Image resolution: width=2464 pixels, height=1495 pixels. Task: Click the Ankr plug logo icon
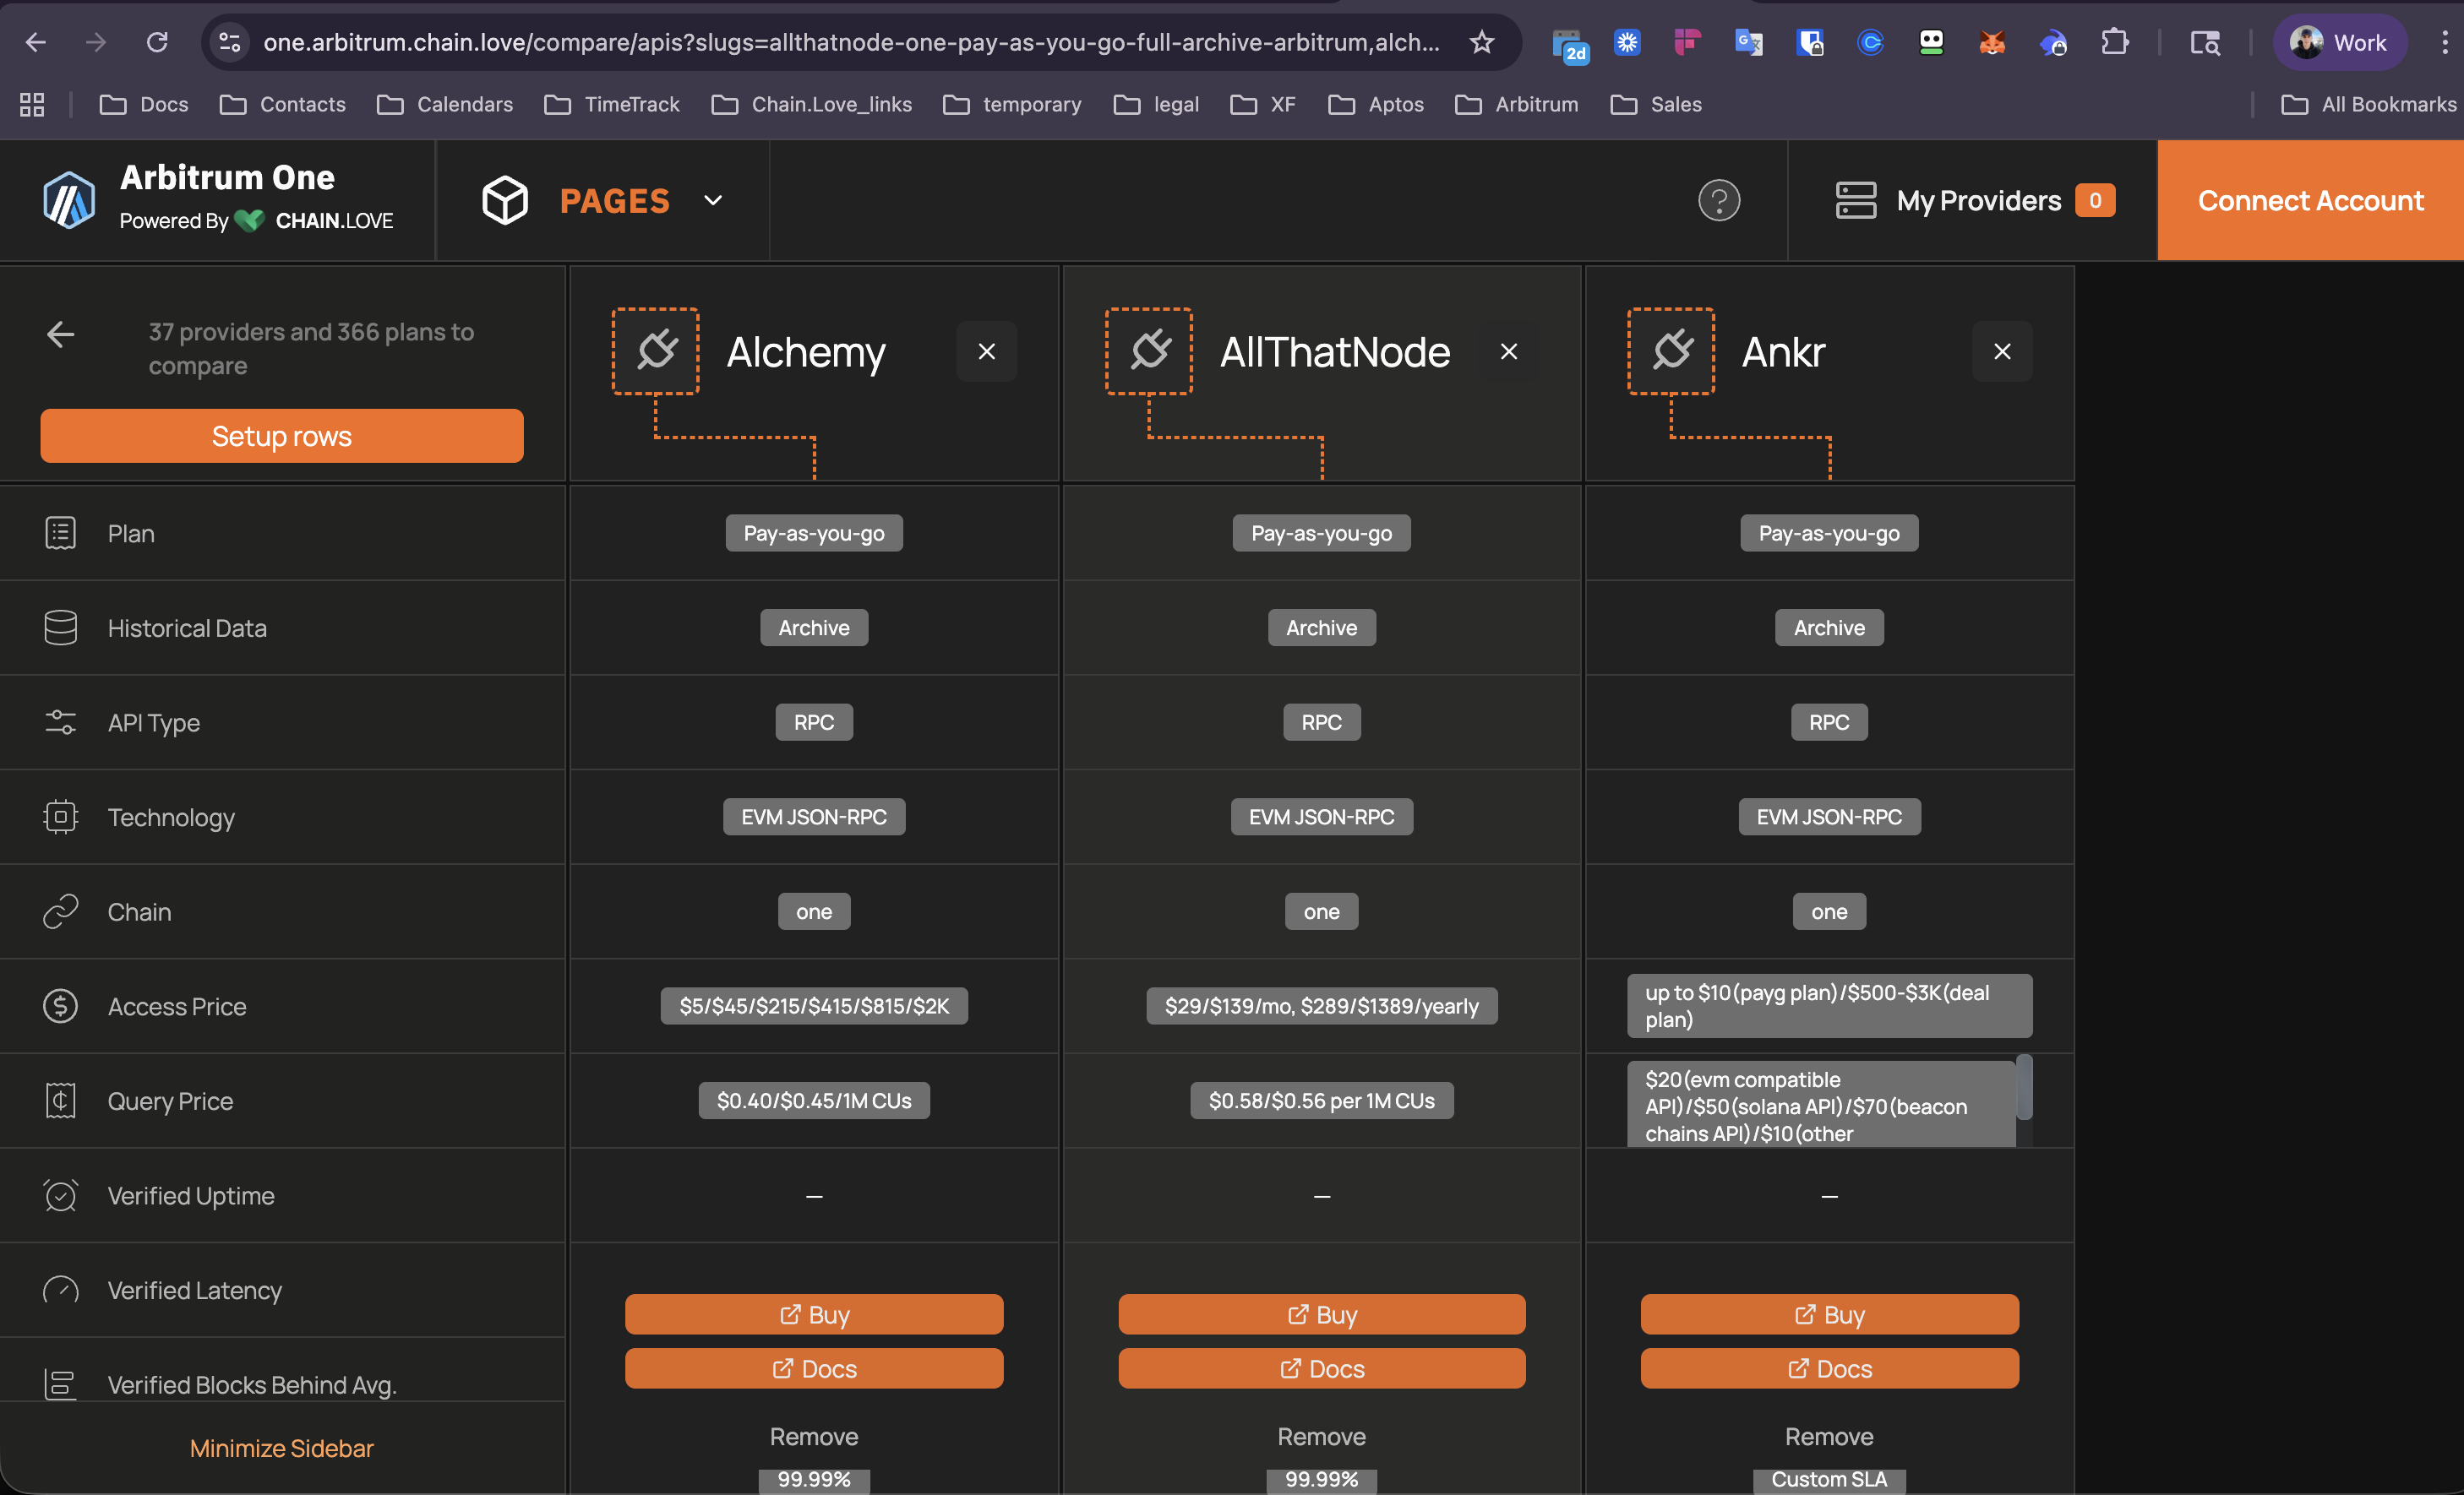point(1671,351)
